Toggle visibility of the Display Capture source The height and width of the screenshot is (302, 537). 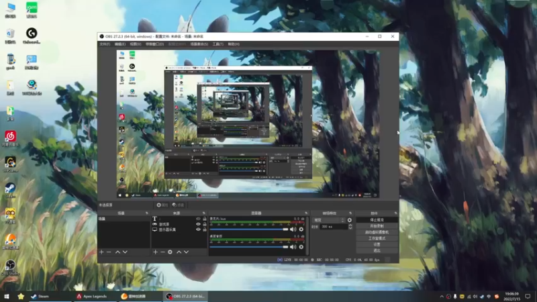pos(198,230)
